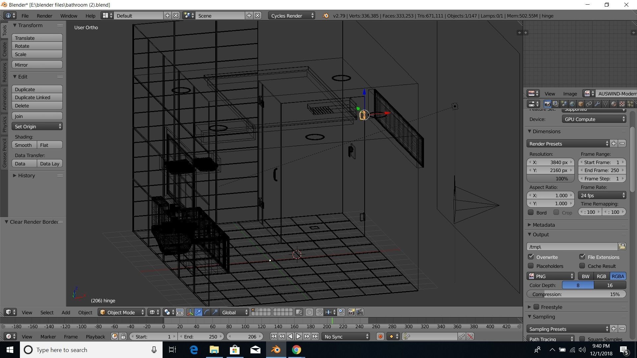Open the No Sync dropdown
The image size is (637, 358).
[x=346, y=336]
